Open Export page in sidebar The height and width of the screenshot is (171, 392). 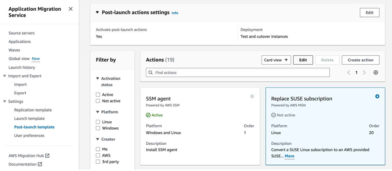pos(20,93)
